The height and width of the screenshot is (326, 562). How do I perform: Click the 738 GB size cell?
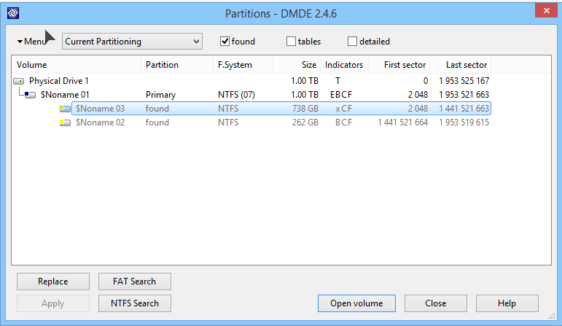[305, 109]
